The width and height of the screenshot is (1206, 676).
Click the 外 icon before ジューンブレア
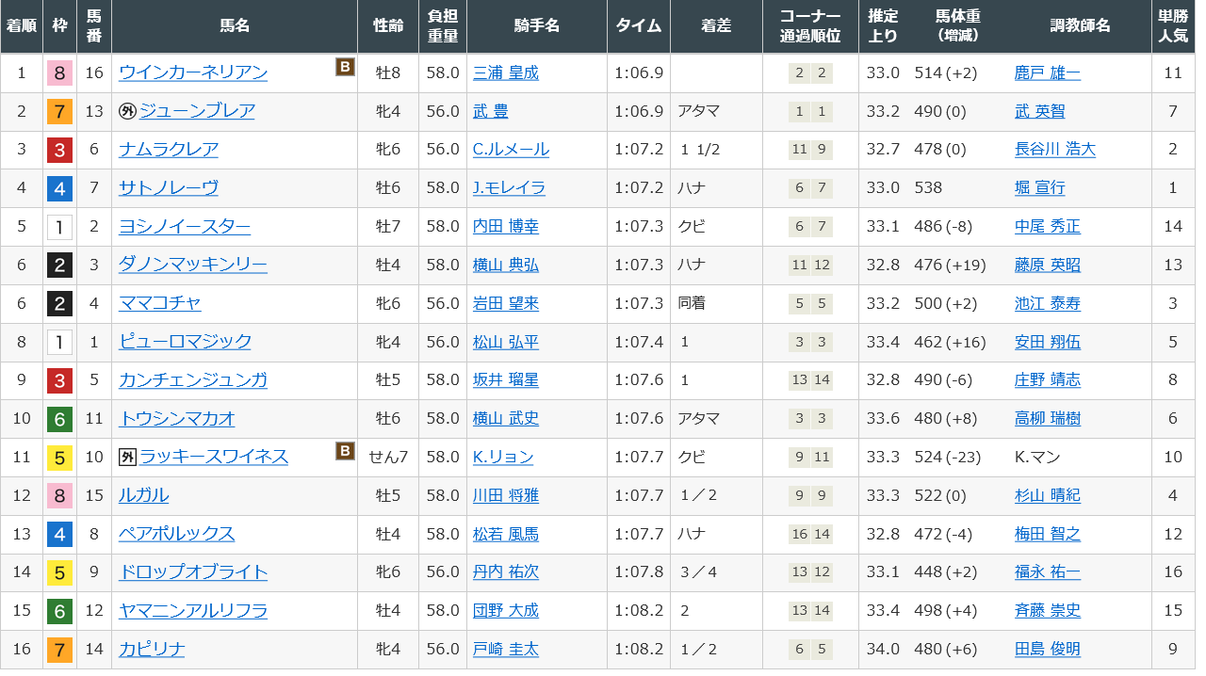[x=127, y=111]
